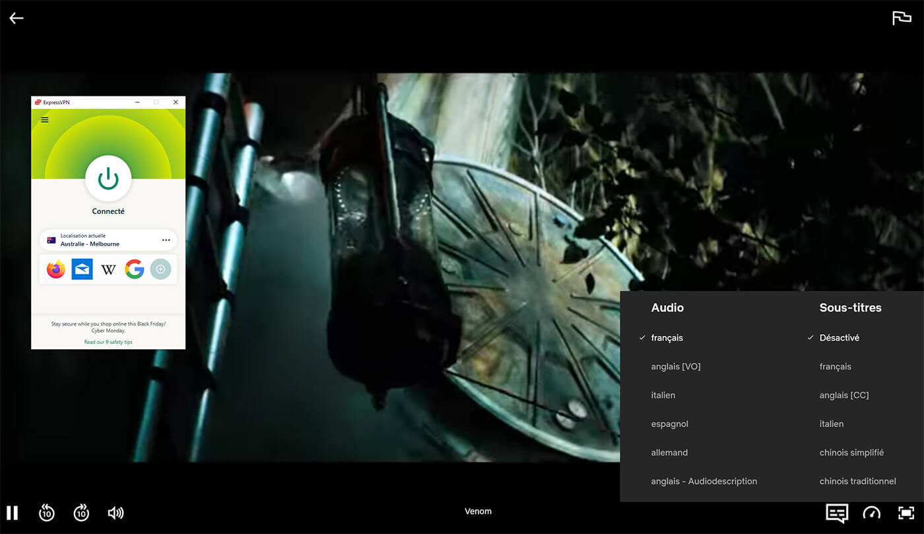This screenshot has height=534, width=924.
Task: Open location options three-dot menu in ExpressVPN
Action: point(166,240)
